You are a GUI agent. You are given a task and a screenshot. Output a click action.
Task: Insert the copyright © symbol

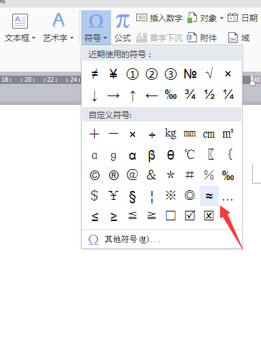click(x=95, y=175)
